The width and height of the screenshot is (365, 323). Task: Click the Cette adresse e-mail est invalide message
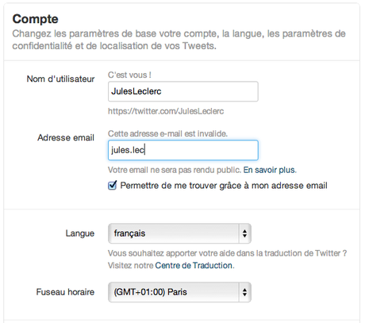[x=167, y=133]
